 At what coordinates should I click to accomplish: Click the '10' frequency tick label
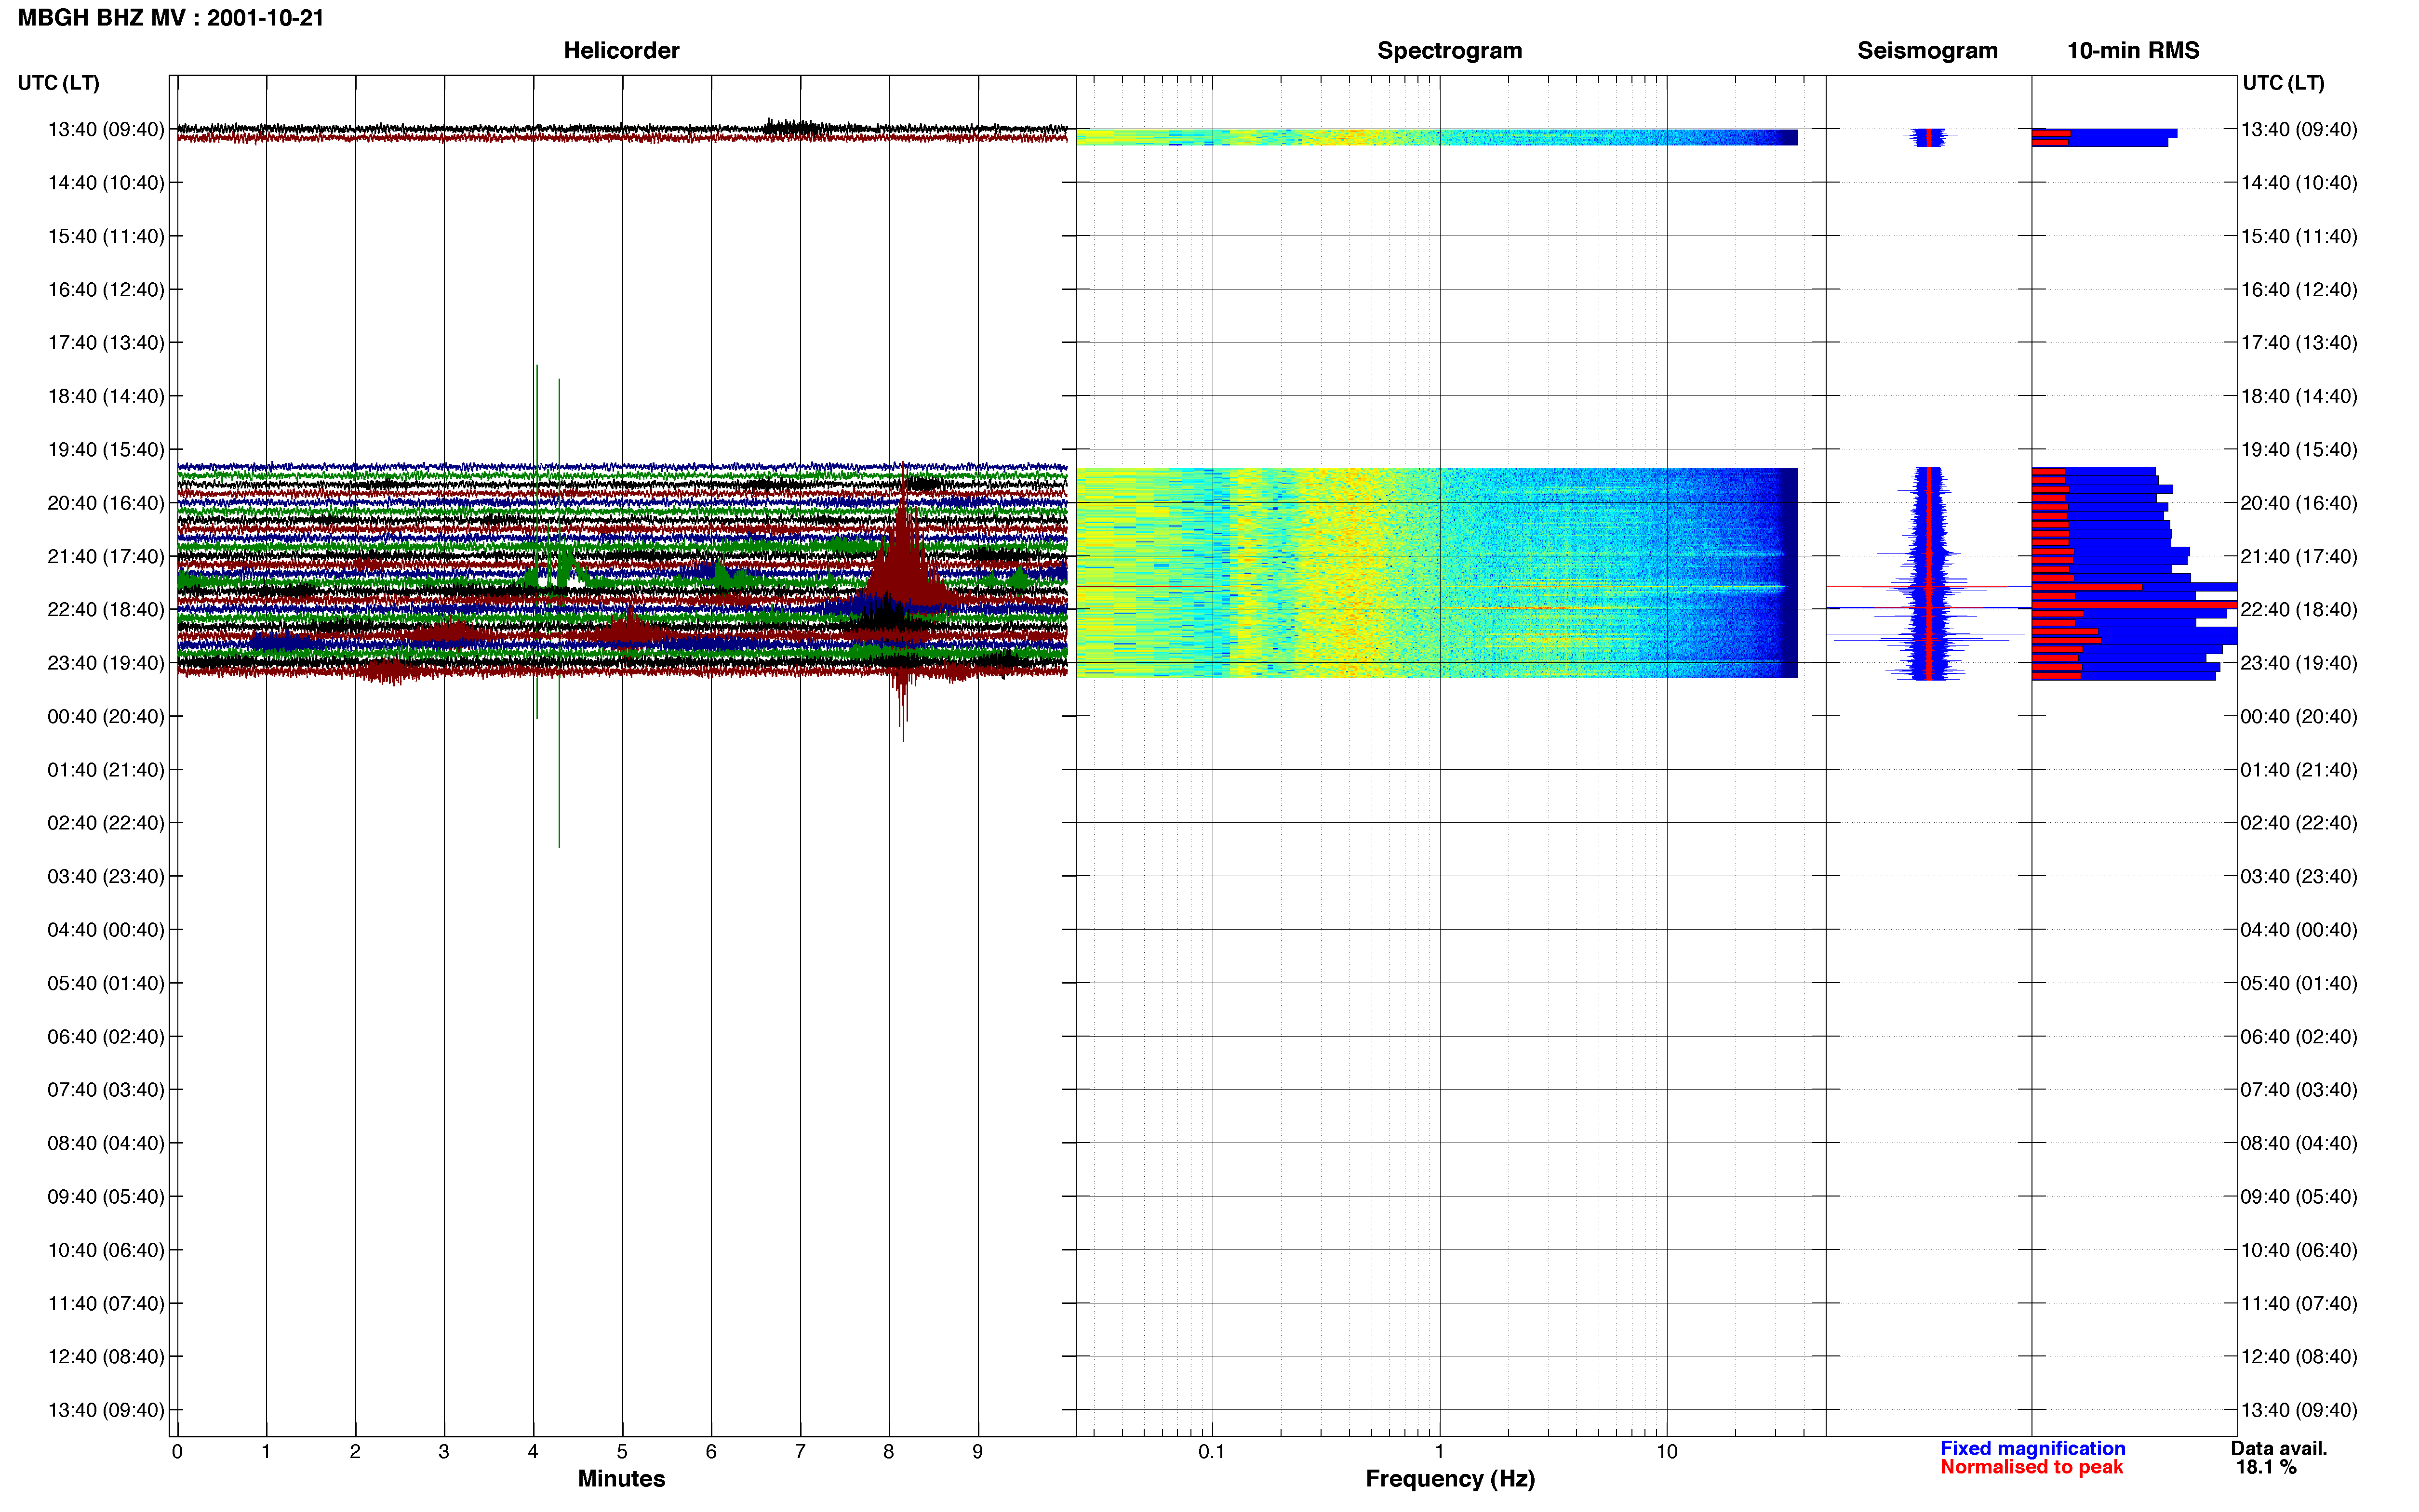tap(1666, 1452)
